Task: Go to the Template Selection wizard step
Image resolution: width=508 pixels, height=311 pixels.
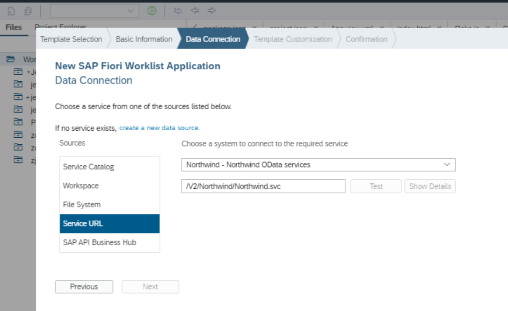Action: tap(71, 39)
